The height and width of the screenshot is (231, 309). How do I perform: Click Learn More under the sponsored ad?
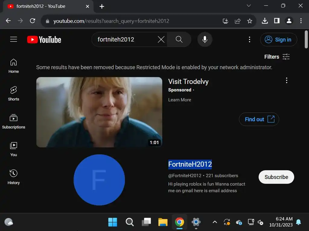point(180,100)
